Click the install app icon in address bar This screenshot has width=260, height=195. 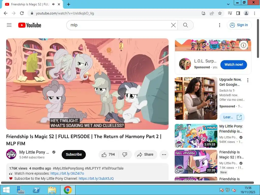204,13
